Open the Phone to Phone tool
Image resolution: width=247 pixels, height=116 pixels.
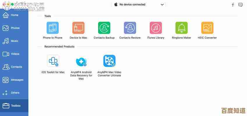[x=53, y=28]
